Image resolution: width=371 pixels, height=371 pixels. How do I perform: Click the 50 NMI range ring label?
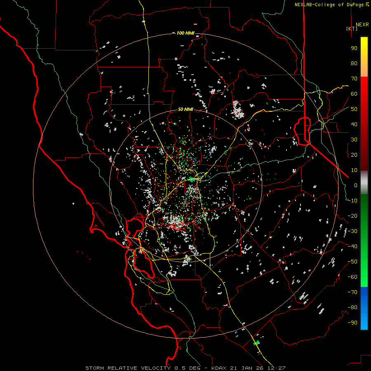pos(185,109)
